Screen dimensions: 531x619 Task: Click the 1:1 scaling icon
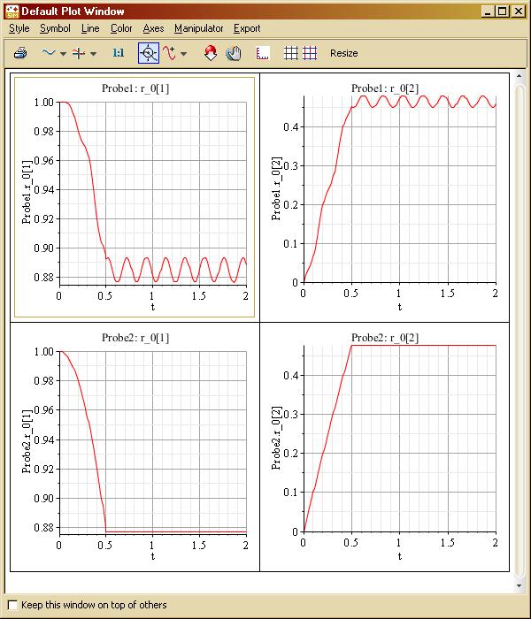click(x=119, y=53)
